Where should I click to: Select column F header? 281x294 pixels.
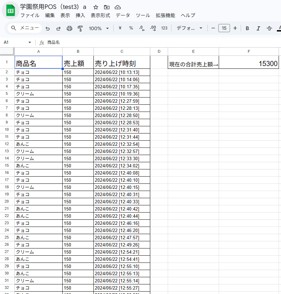(x=249, y=51)
